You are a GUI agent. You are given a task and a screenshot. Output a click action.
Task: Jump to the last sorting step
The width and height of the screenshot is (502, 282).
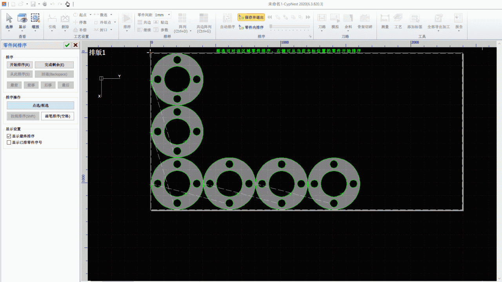click(308, 17)
